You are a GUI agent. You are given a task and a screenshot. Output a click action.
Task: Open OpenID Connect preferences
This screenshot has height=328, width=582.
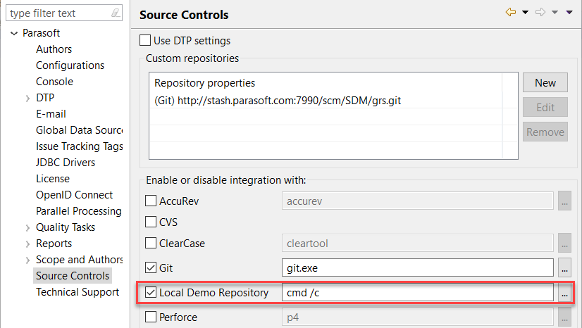(74, 195)
